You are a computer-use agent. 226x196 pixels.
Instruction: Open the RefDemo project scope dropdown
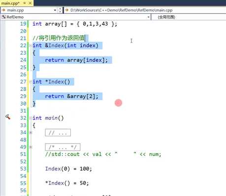(148, 17)
